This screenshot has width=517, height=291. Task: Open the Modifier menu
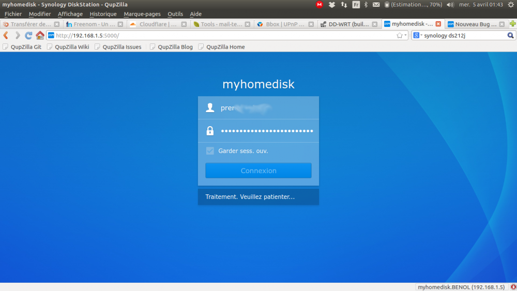40,14
